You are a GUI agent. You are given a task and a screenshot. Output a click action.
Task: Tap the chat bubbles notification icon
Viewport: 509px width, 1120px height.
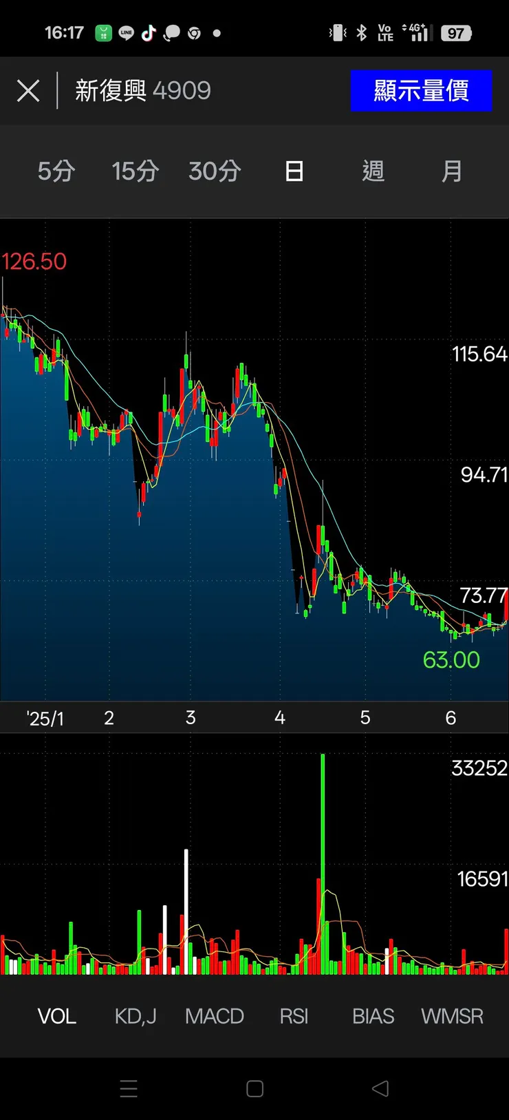point(172,32)
